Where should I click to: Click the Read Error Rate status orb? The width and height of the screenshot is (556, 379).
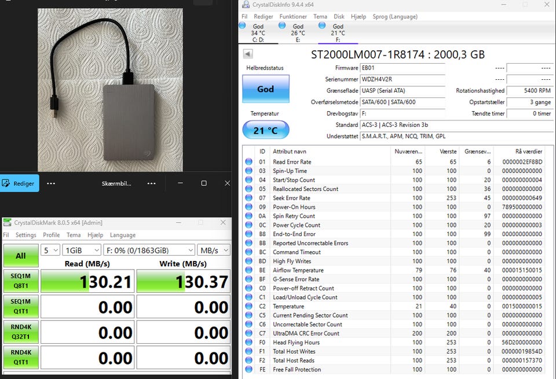point(249,162)
